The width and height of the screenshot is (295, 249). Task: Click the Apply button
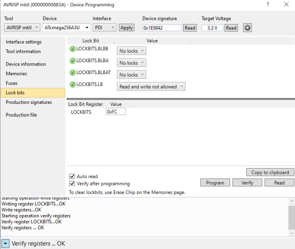coord(127,28)
